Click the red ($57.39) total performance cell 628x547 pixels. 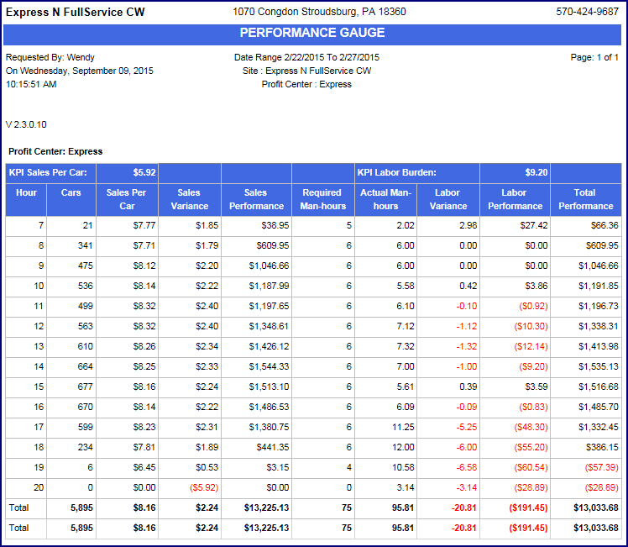[x=597, y=467]
